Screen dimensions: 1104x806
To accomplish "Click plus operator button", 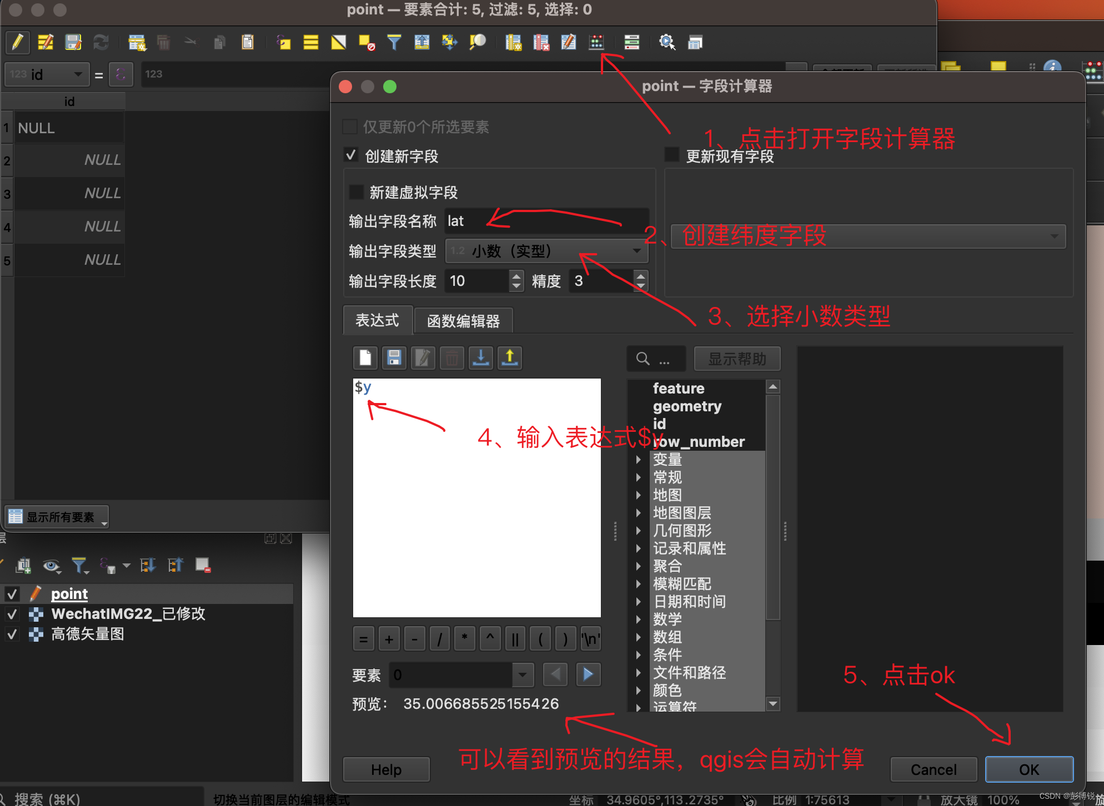I will 389,639.
